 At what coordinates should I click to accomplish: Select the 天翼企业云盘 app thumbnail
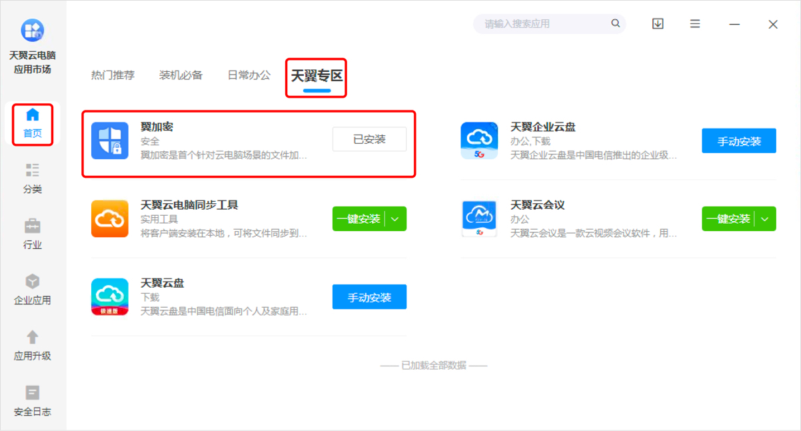pos(479,140)
